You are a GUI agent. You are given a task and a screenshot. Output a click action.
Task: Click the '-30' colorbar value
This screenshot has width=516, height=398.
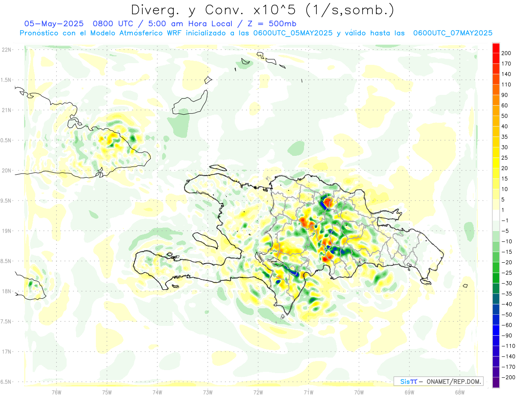click(x=506, y=283)
